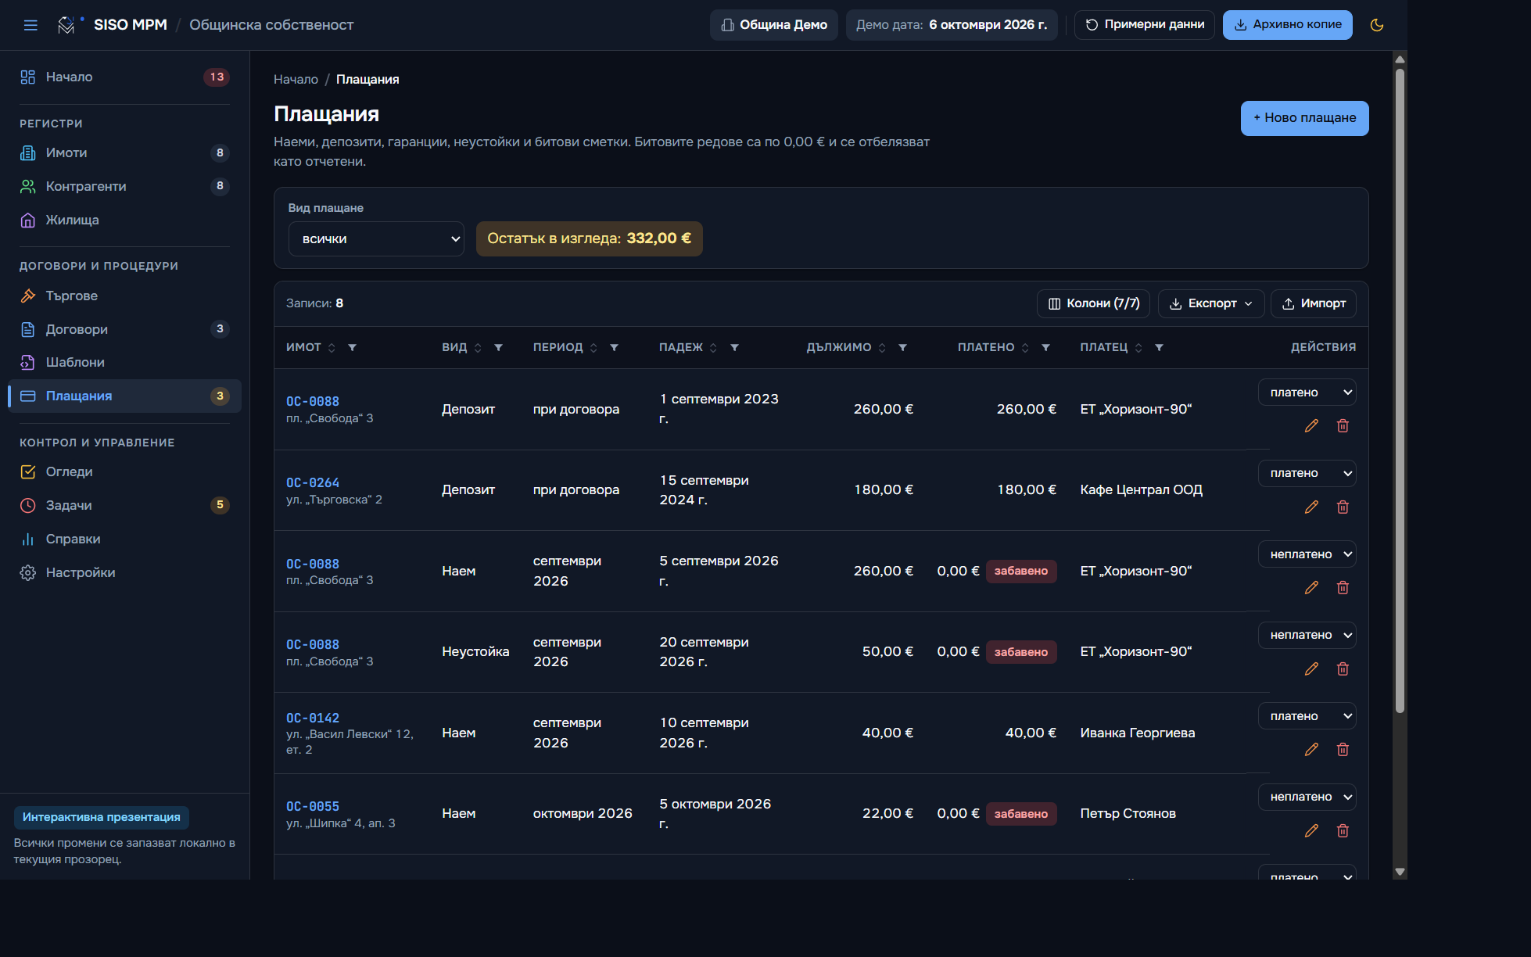
Task: Open Задачи in the sidebar
Action: pos(124,505)
